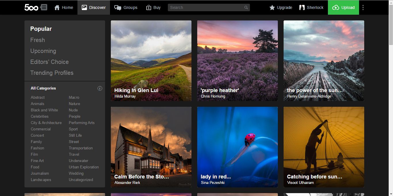
Task: Filter photos by Black and White
Action: coord(44,110)
